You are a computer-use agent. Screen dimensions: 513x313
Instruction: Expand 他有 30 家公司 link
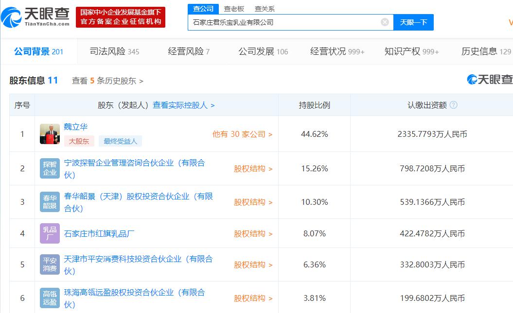[243, 134]
